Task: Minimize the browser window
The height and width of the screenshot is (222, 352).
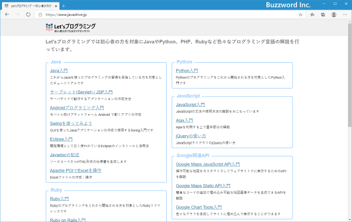Action: point(324,4)
